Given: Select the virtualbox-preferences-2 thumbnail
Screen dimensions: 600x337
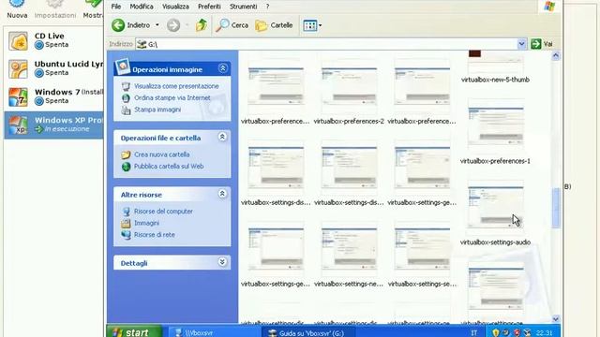Looking at the screenshot, I should pos(349,86).
